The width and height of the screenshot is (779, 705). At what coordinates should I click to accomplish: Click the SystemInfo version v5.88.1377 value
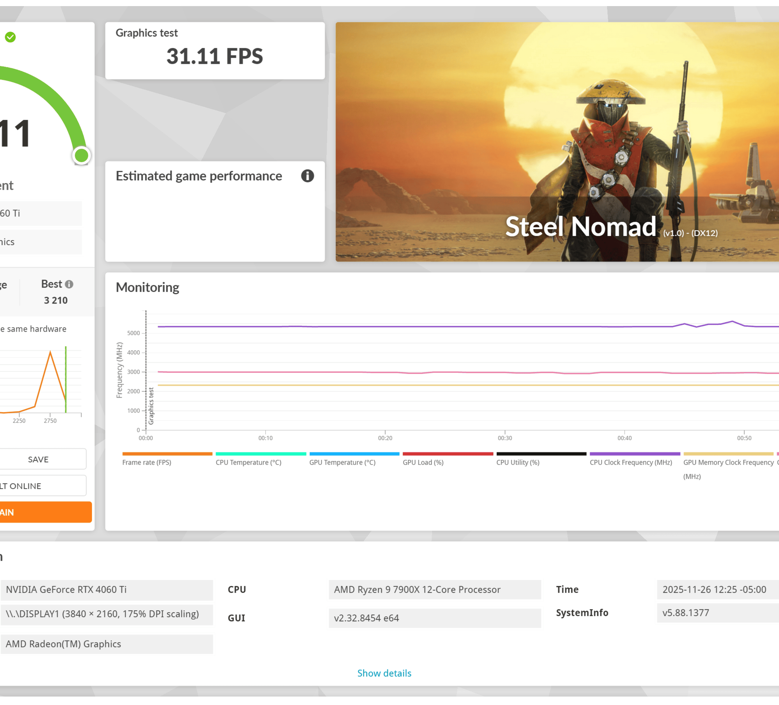718,613
